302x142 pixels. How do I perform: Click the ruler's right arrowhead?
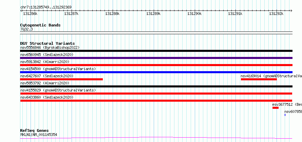click(x=291, y=11)
